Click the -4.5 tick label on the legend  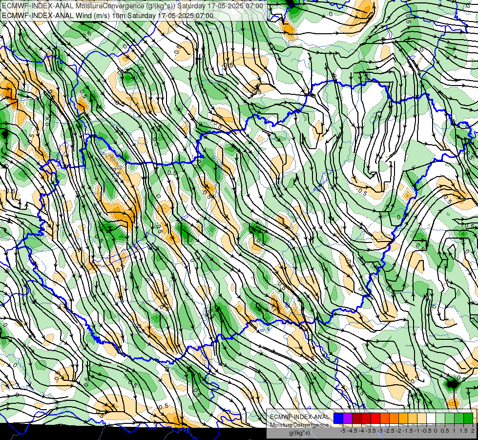[x=352, y=431]
